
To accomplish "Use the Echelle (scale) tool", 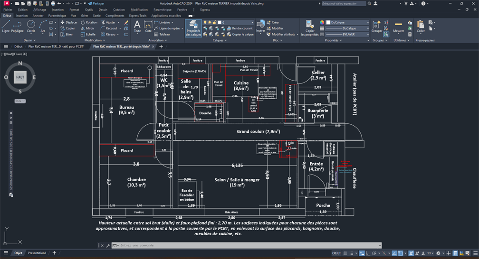I will [x=88, y=35].
